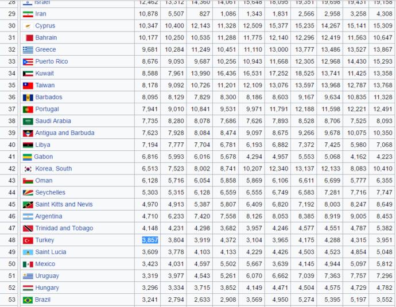
Task: Open the Argentina link
Action: pos(49,216)
